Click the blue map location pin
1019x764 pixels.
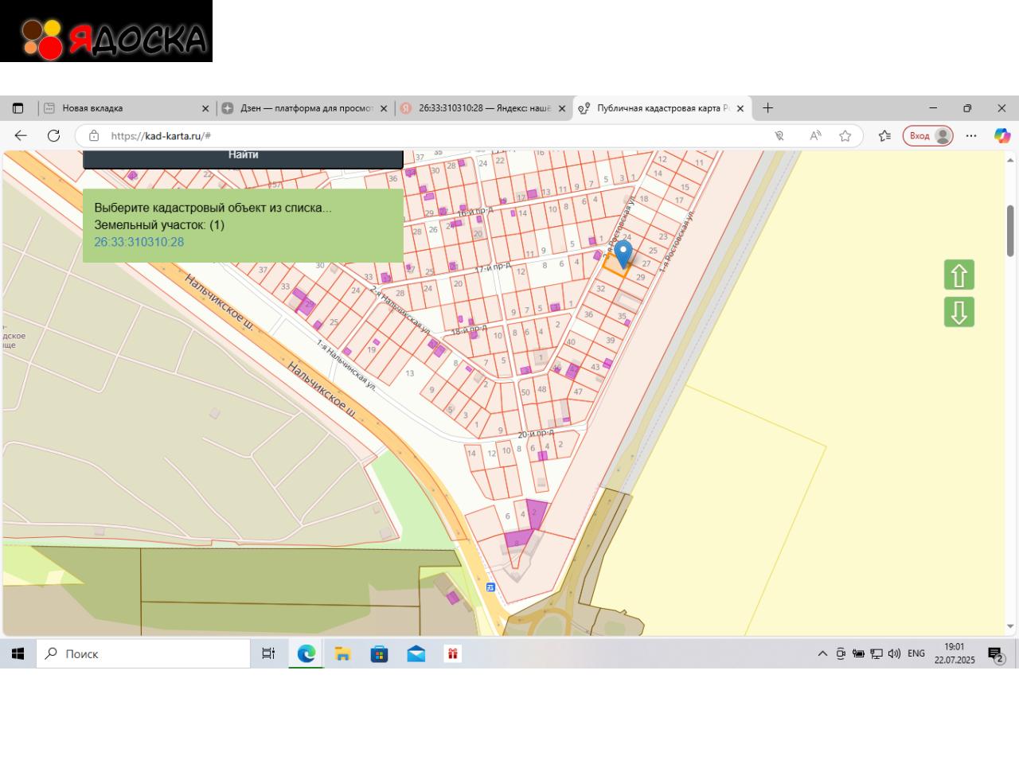[623, 253]
